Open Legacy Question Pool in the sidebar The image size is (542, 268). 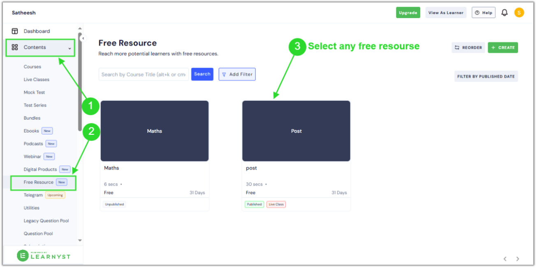click(x=46, y=221)
